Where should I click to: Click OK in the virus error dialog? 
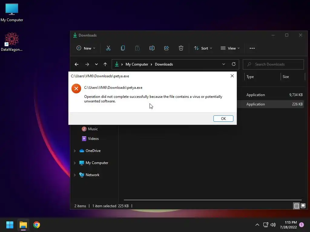tap(223, 118)
